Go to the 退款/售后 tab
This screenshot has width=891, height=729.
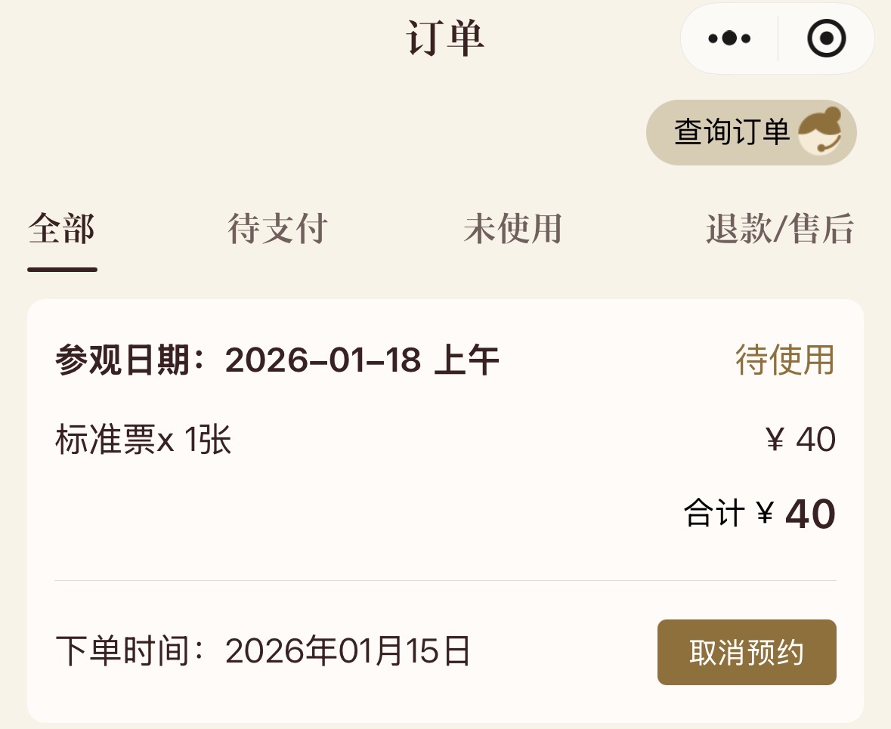[779, 229]
